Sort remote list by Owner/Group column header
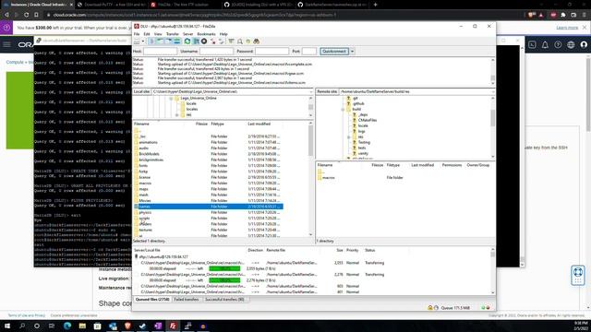This screenshot has width=591, height=332. pyautogui.click(x=478, y=165)
